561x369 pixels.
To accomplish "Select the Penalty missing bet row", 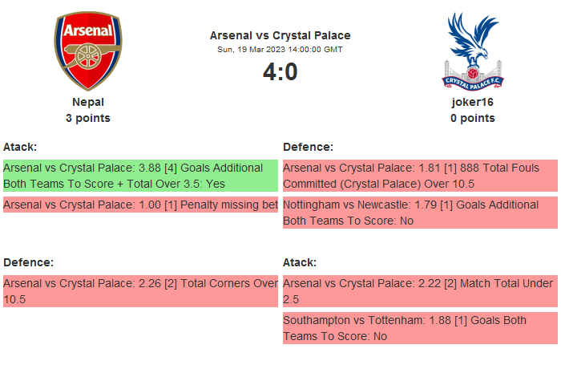I will (x=139, y=205).
